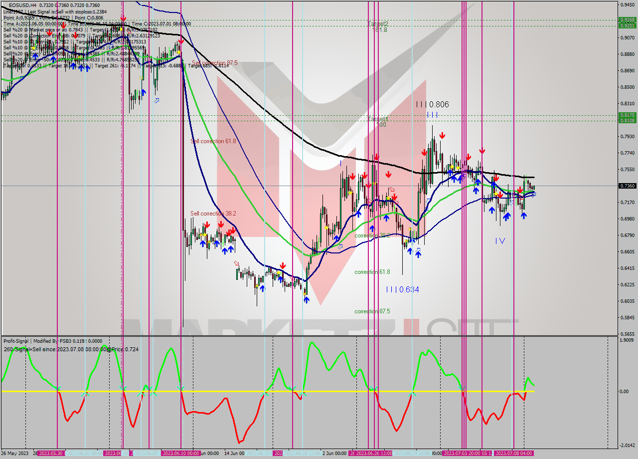638x459 pixels.
Task: Click indicator scale value 1.9009
Action: pyautogui.click(x=628, y=340)
